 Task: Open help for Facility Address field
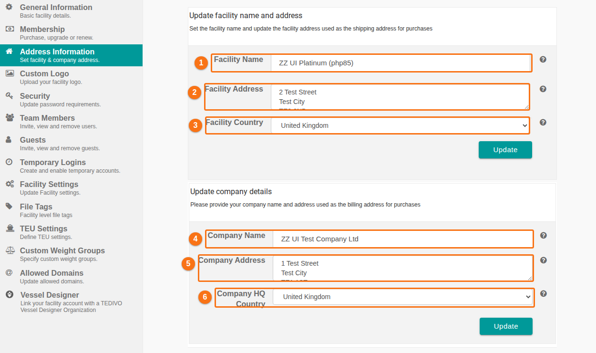click(x=543, y=89)
